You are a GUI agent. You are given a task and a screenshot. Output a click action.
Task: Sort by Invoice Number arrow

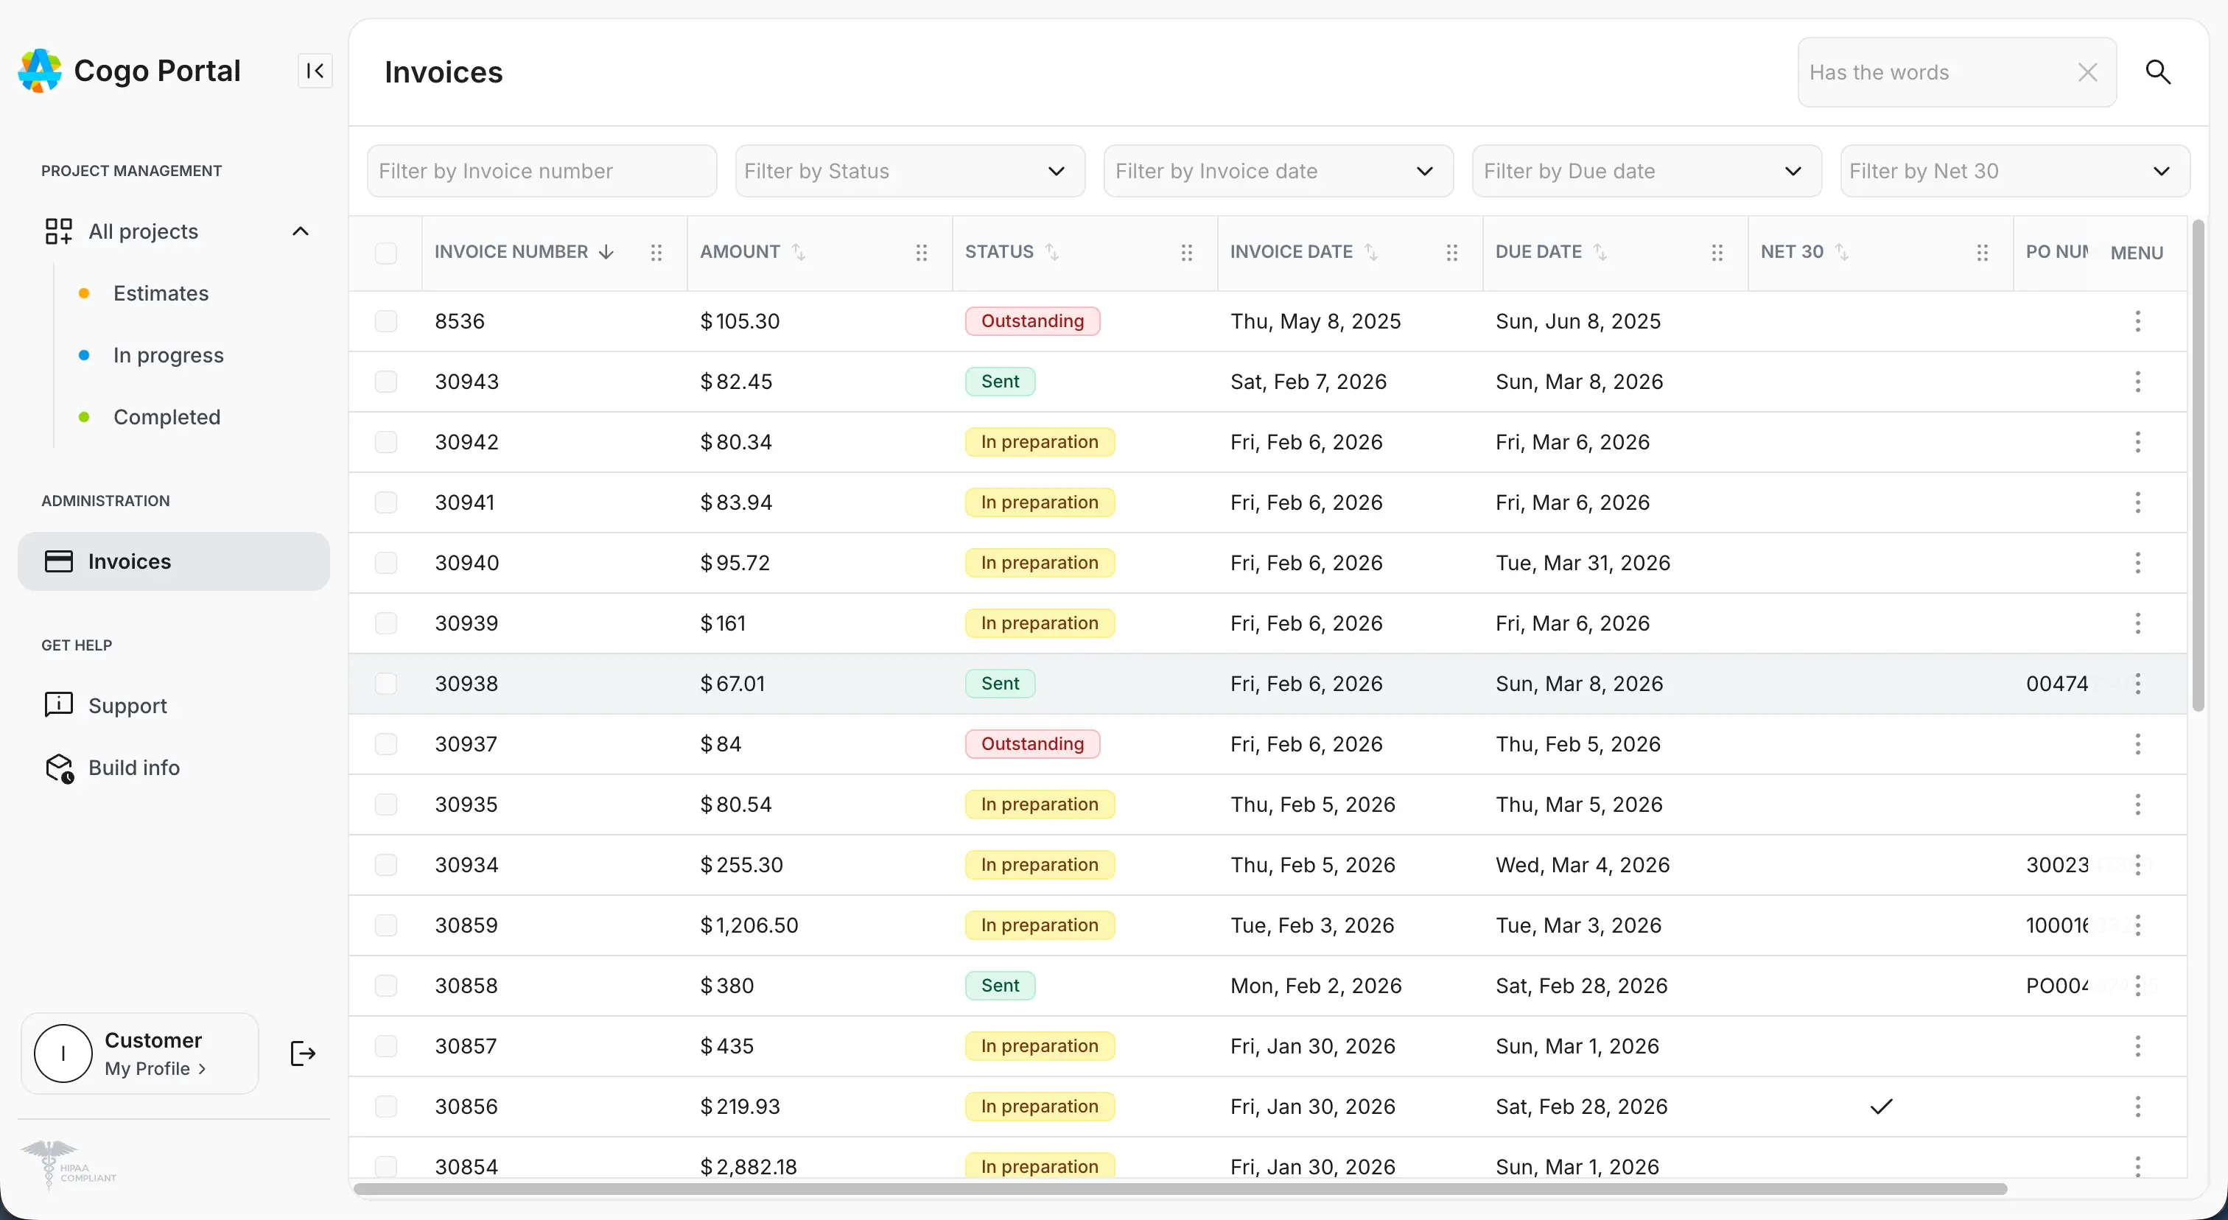tap(606, 252)
